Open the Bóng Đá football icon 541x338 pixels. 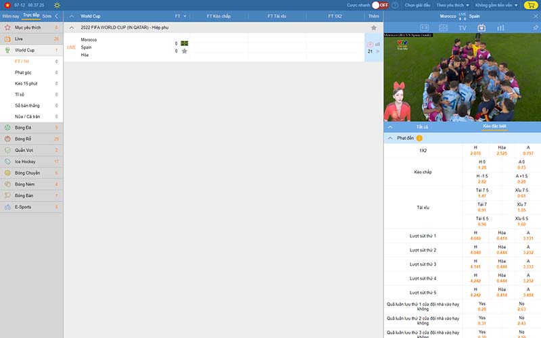click(7, 128)
